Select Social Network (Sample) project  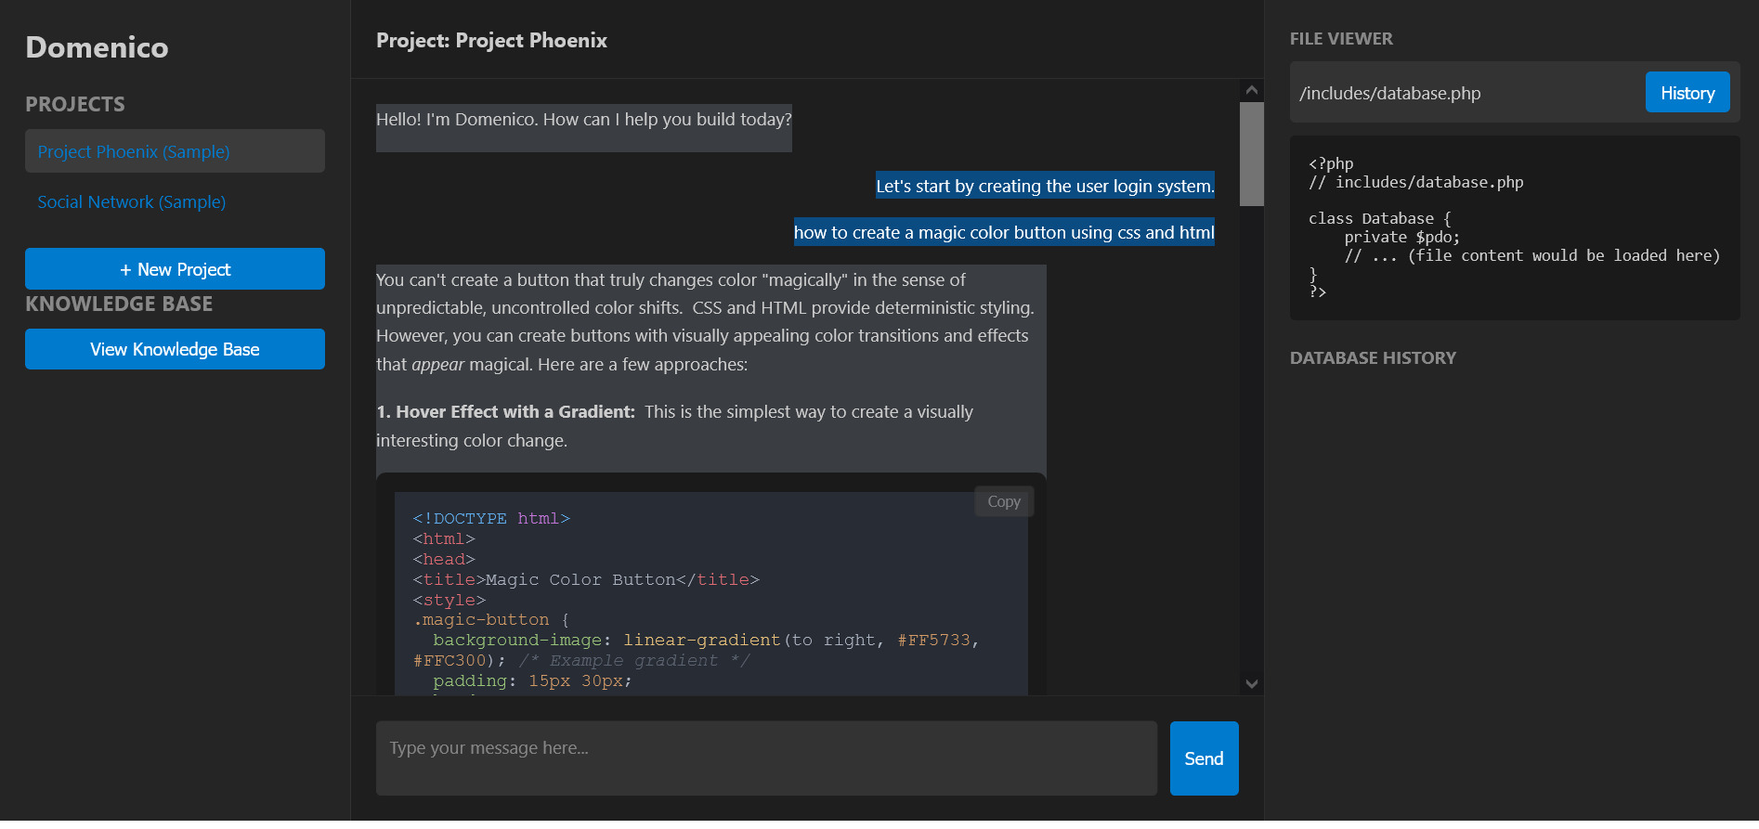pyautogui.click(x=132, y=202)
